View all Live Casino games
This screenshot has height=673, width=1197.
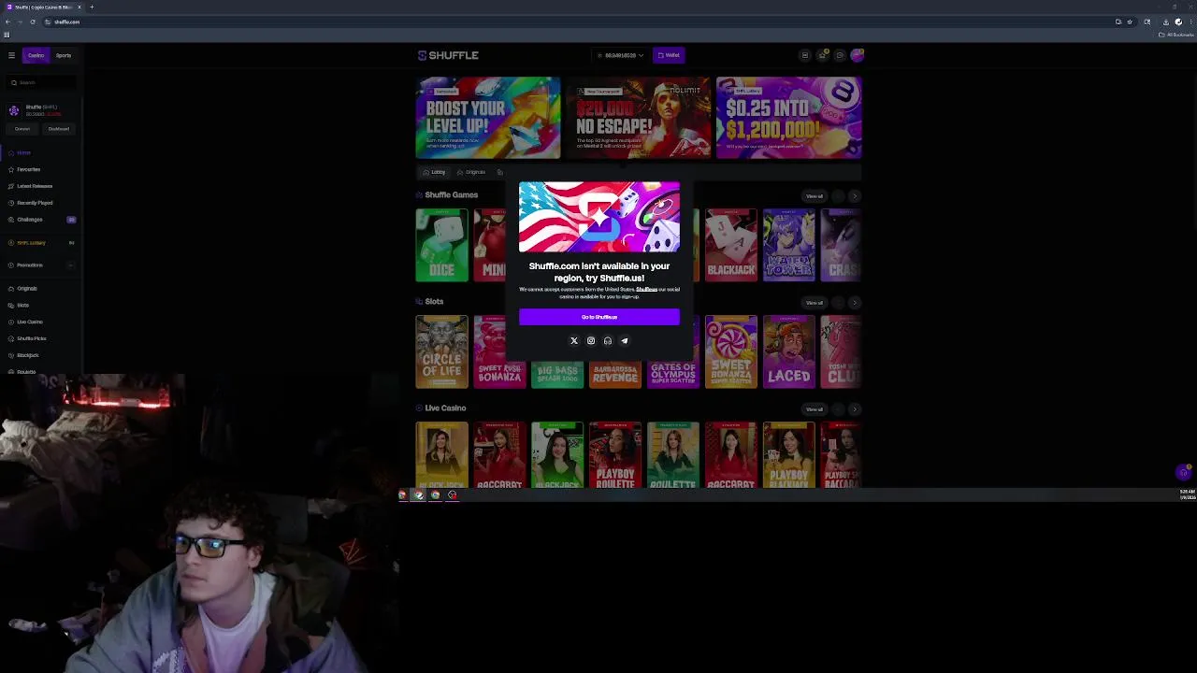click(815, 409)
